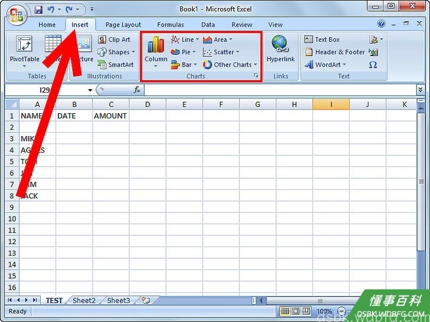Switch to Page Break Preview
This screenshot has width=430, height=322.
(307, 311)
